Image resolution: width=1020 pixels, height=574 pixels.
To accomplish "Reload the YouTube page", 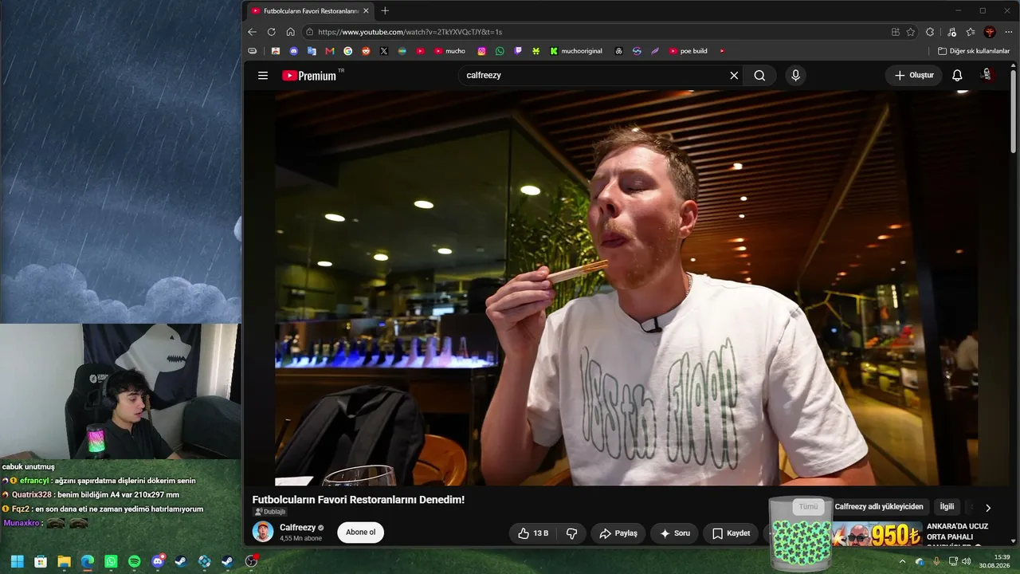I will click(x=271, y=32).
